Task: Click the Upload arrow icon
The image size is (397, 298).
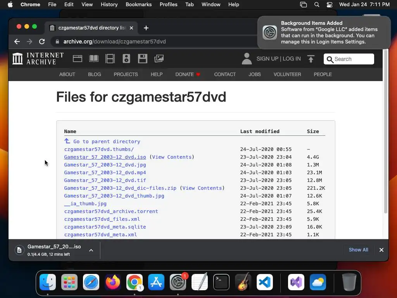Action: click(311, 59)
